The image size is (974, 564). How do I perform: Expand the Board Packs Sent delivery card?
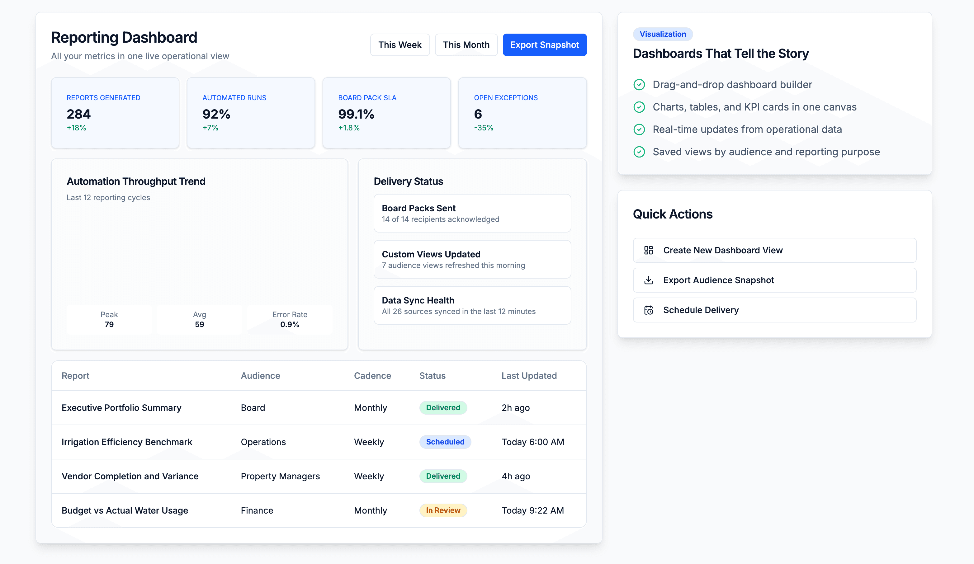(x=472, y=213)
